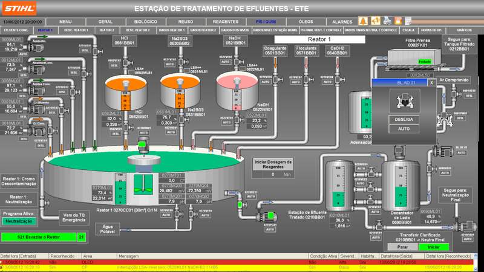The height and width of the screenshot is (272, 484).
Task: Click Reator 1: Neutralização button
Action: click(x=19, y=199)
